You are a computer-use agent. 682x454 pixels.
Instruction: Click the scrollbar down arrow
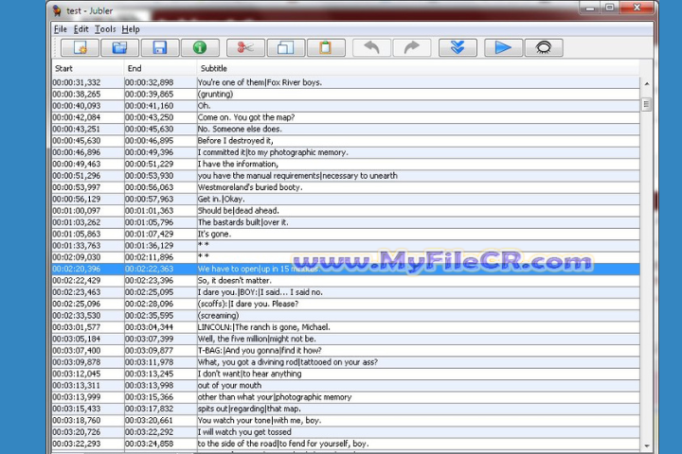(647, 445)
